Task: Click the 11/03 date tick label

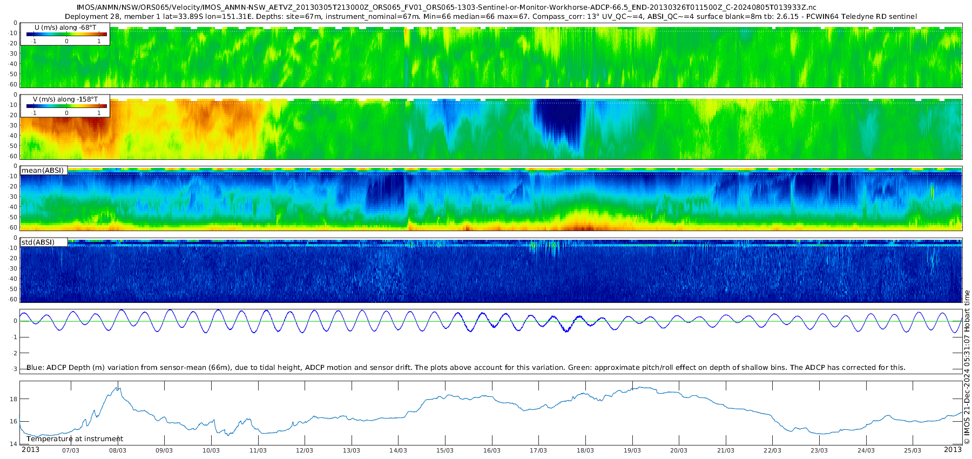Action: click(x=258, y=450)
